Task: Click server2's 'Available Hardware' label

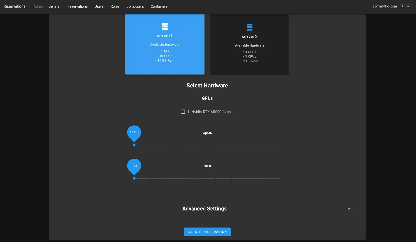Action: 250,45
